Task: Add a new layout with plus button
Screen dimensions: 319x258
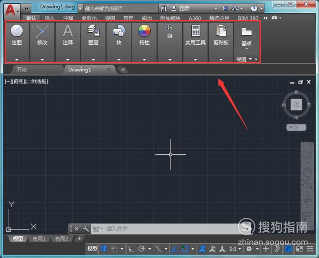Action: pyautogui.click(x=80, y=238)
